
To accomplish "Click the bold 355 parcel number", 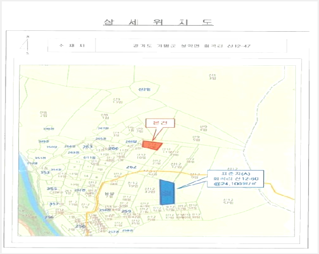I will (52, 188).
